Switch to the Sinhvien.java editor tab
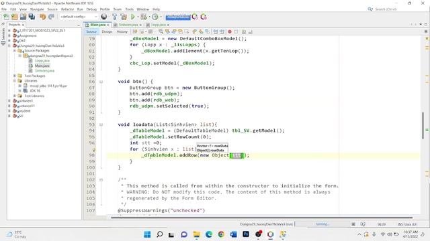 (128, 25)
